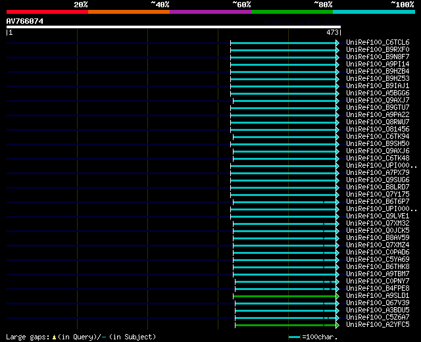This screenshot has width=421, height=342.
Task: Select the hit UniRef100_O81456
Action: (x=378, y=130)
